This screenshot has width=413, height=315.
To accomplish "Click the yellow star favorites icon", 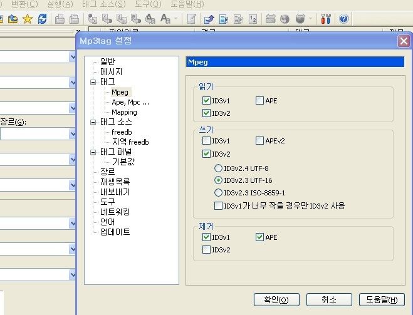I will coord(28,19).
